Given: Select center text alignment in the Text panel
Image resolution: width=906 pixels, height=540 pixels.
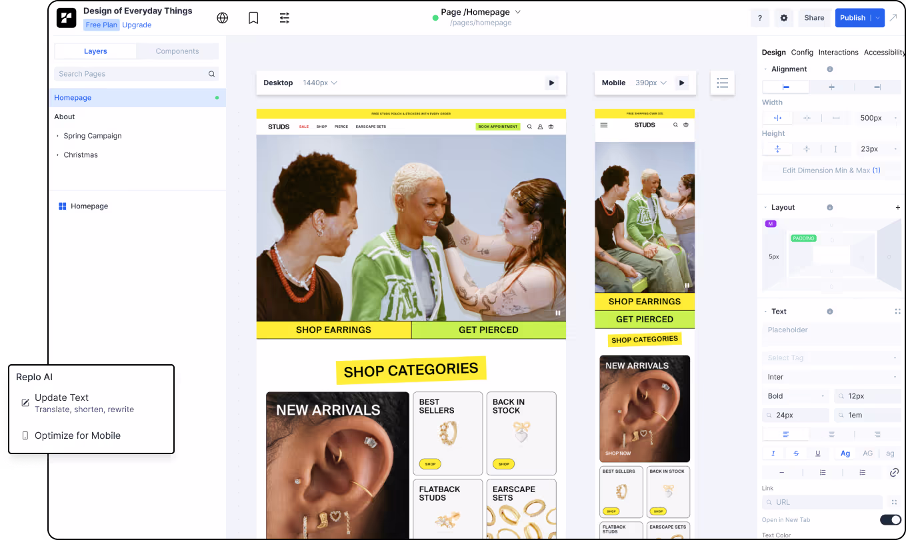Looking at the screenshot, I should pos(831,434).
